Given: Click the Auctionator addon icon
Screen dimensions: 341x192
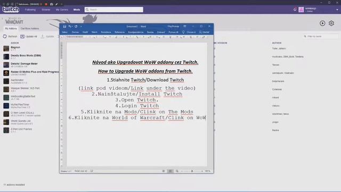Looking at the screenshot, I should click(x=6, y=81).
